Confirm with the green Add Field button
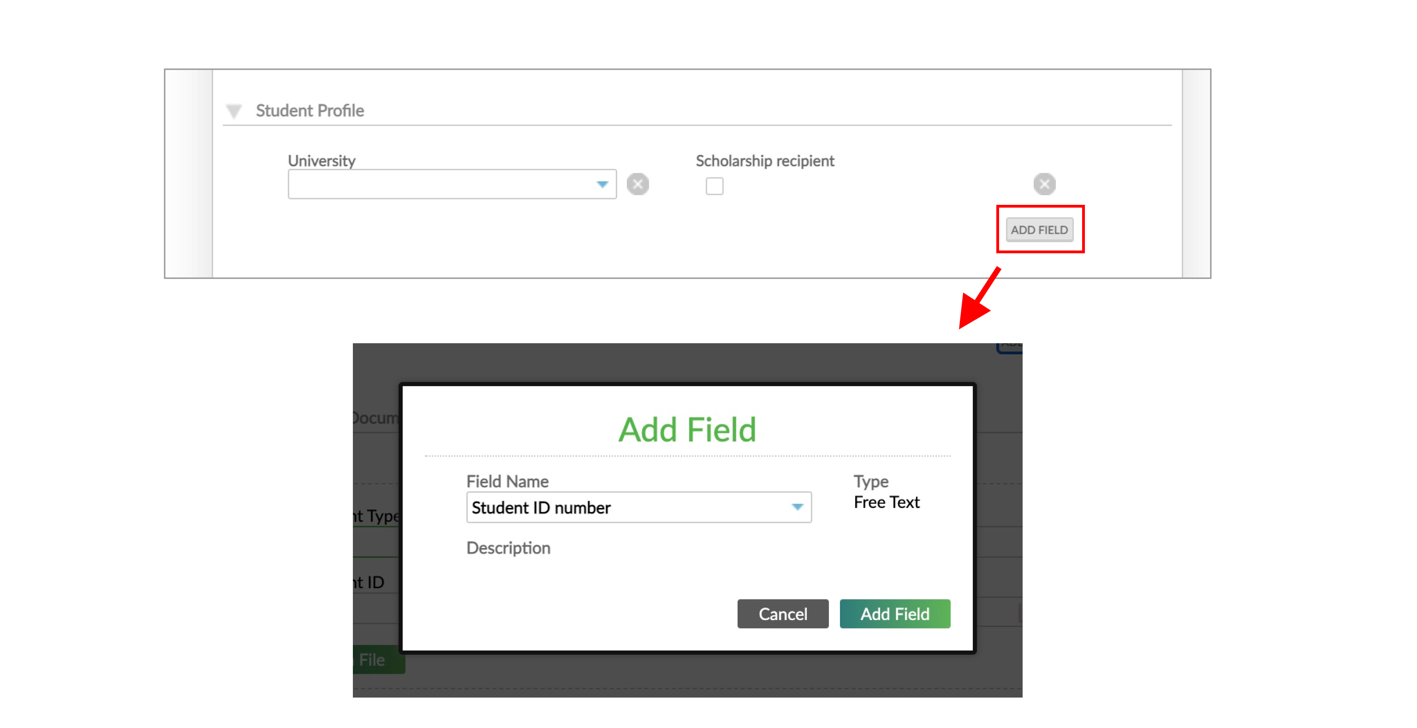 coord(894,614)
